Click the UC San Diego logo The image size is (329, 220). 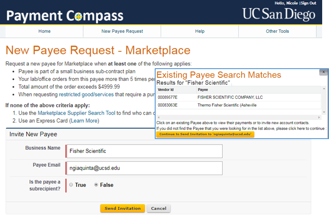(279, 14)
